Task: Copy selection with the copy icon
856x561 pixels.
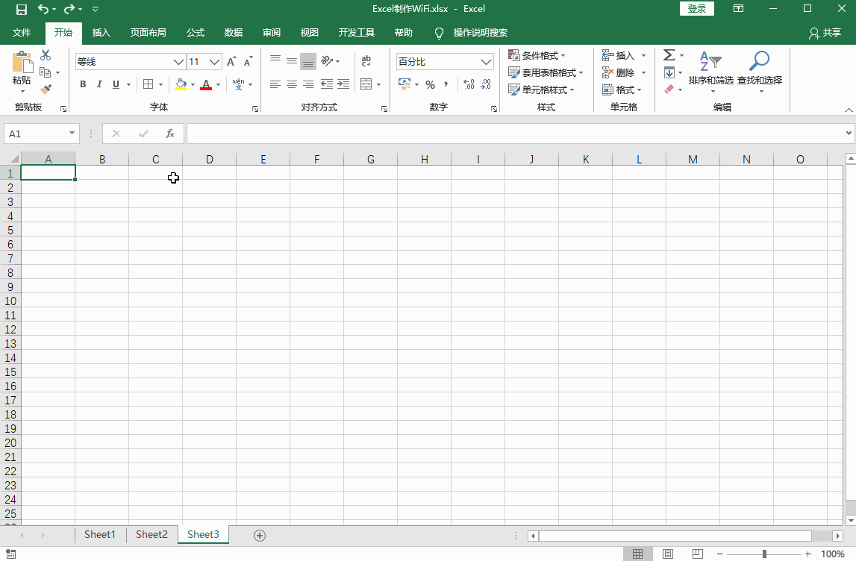Action: [46, 72]
